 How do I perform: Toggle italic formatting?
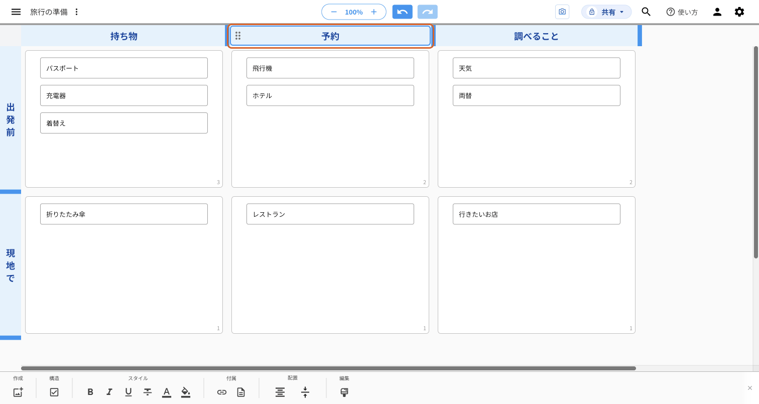[109, 392]
